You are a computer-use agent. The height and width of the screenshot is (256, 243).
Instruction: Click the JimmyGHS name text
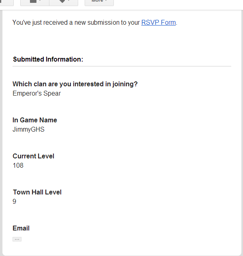(28, 130)
